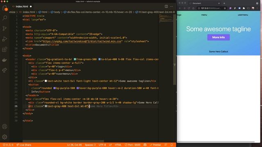262x147 pixels.
Task: Change encoding via UTF-8 status item
Action: pos(102,145)
